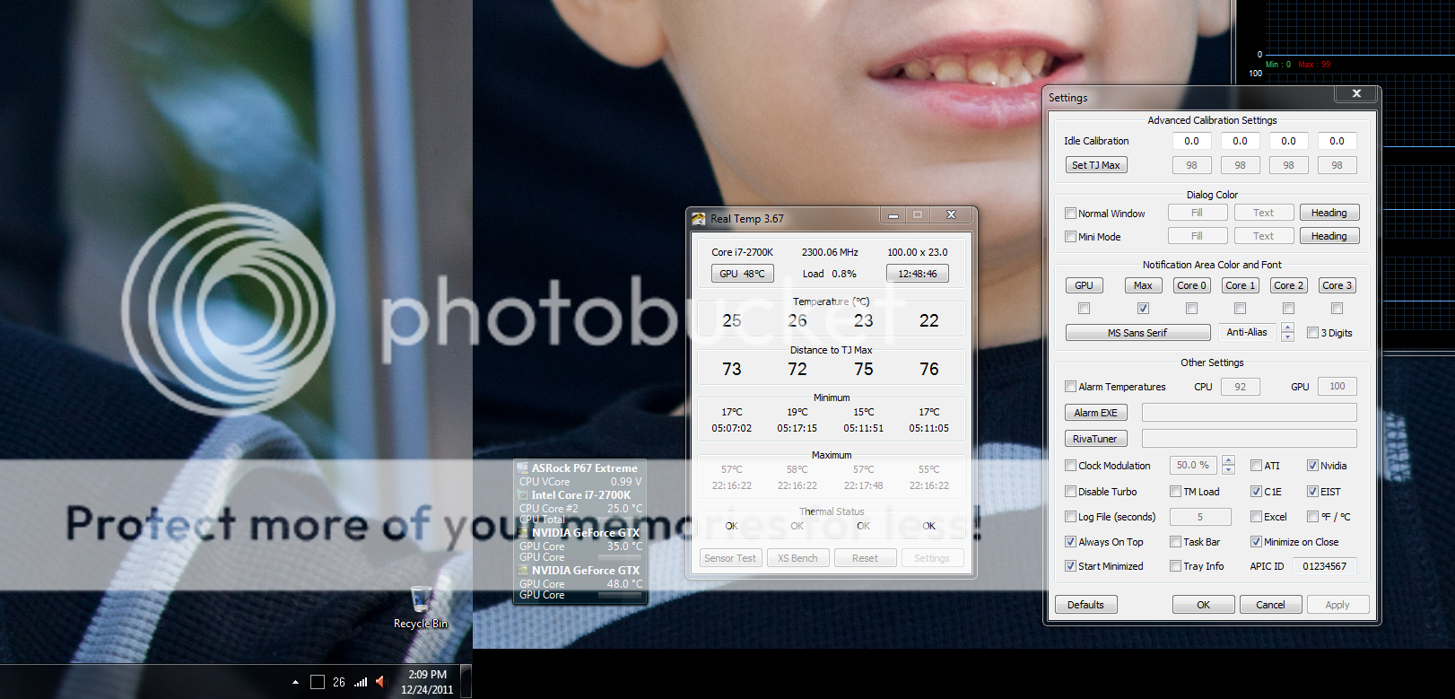Click the Anti-Alias up arrow
This screenshot has height=699, width=1455.
[x=1288, y=328]
